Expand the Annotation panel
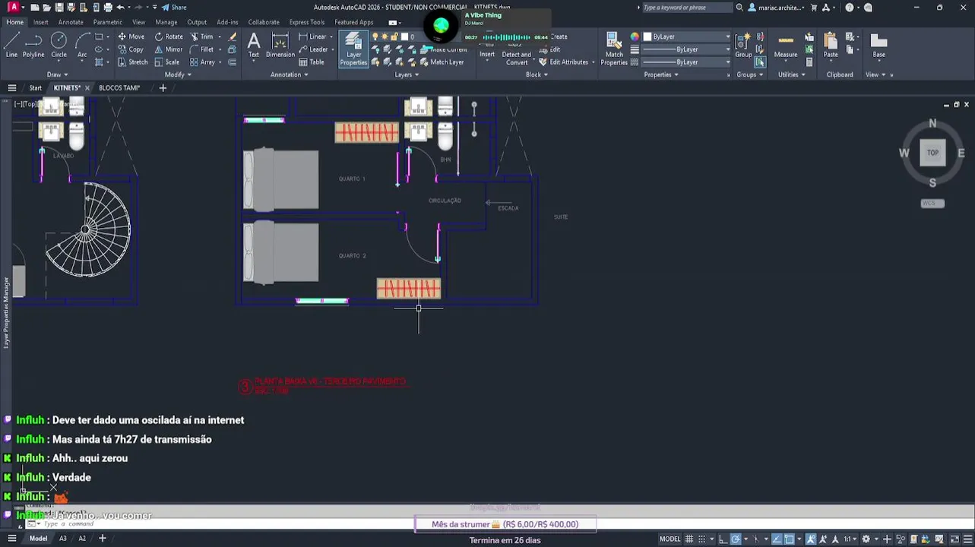The height and width of the screenshot is (547, 975). tap(289, 74)
